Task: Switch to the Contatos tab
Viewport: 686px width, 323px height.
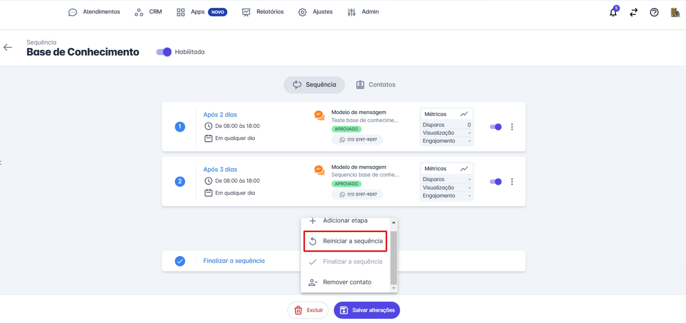Action: tap(376, 85)
